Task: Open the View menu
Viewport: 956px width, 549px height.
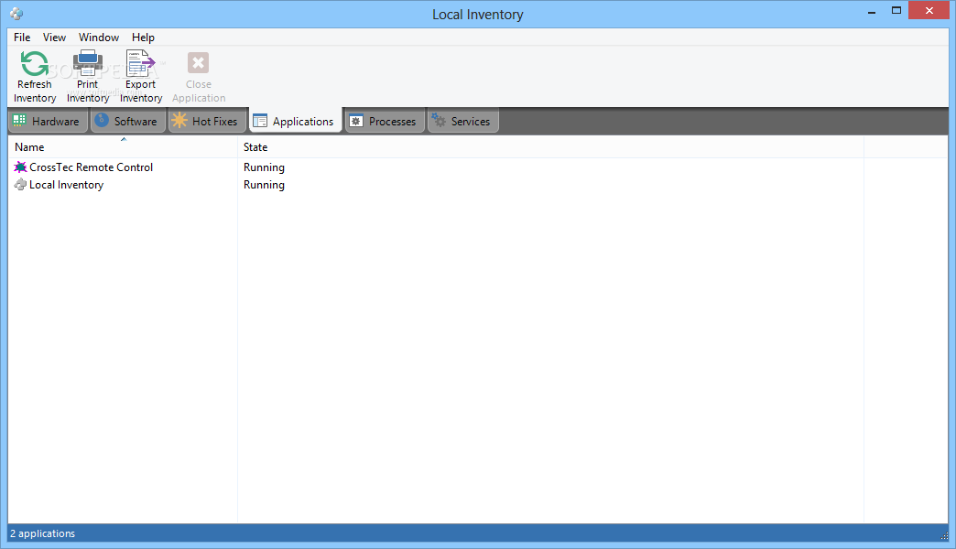Action: [x=54, y=38]
